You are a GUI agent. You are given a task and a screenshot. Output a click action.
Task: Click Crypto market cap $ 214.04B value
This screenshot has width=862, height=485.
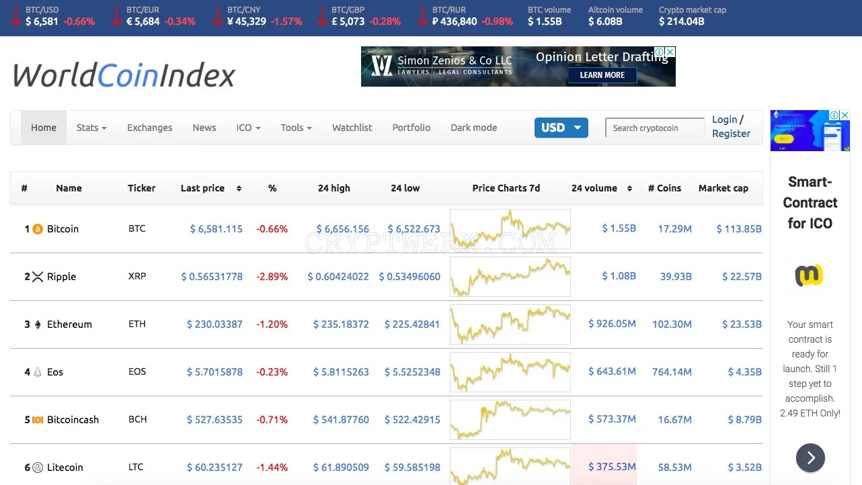tap(682, 21)
